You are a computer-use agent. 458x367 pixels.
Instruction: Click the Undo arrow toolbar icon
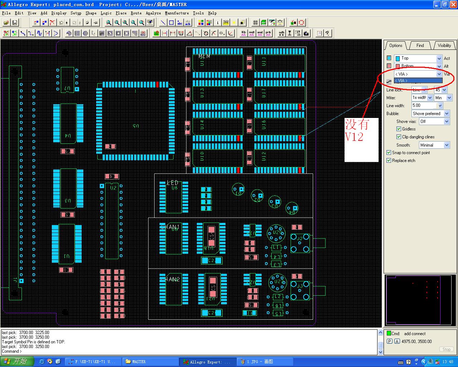[x=61, y=23]
